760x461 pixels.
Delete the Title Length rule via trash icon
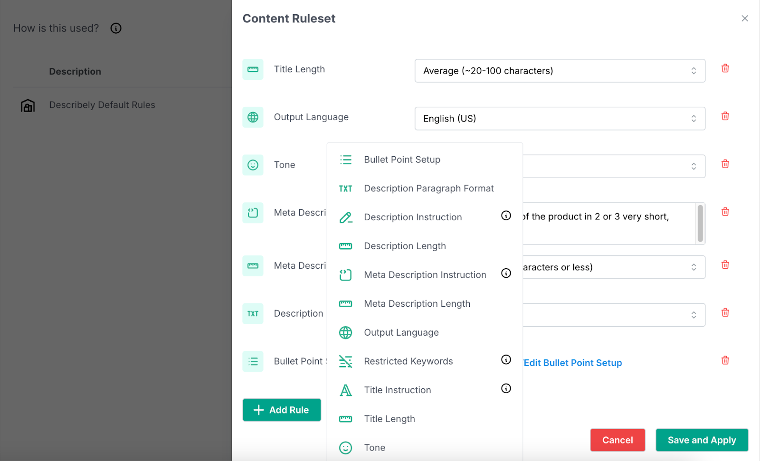pos(725,68)
